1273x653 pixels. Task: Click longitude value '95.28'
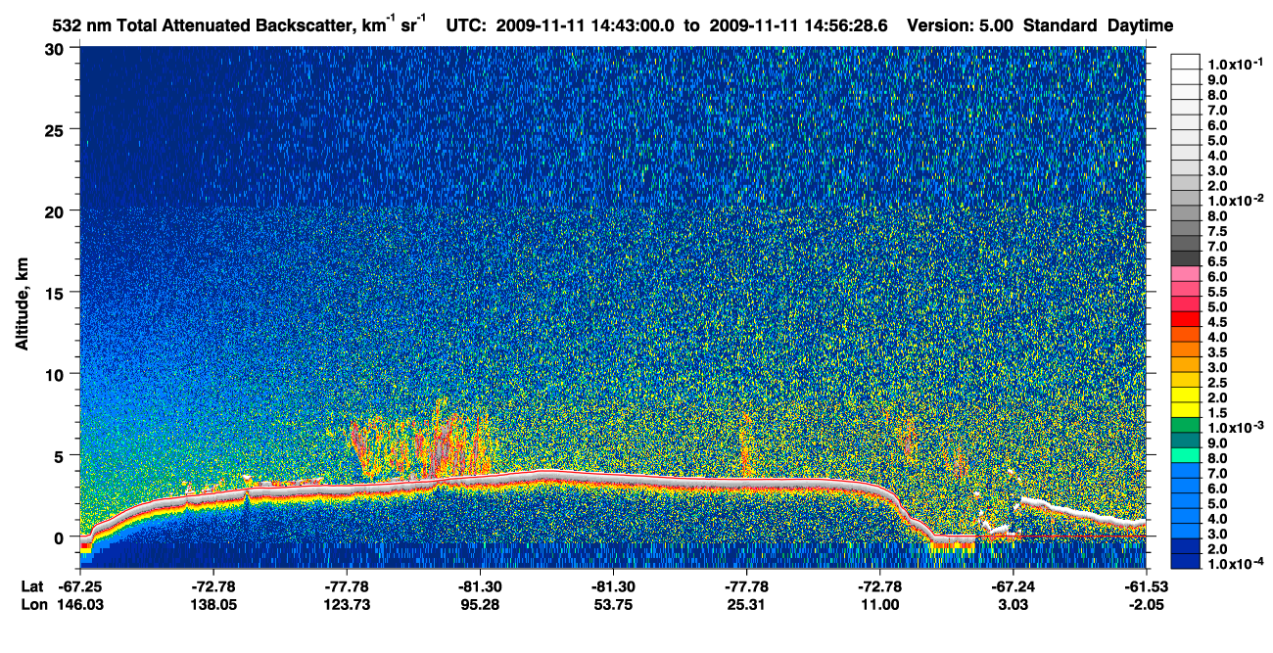tap(480, 604)
